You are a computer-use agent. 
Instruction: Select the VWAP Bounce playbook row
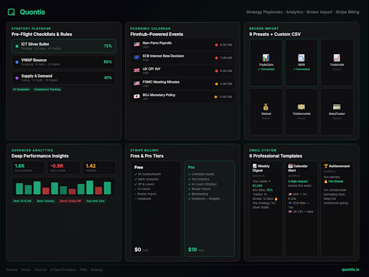click(64, 62)
